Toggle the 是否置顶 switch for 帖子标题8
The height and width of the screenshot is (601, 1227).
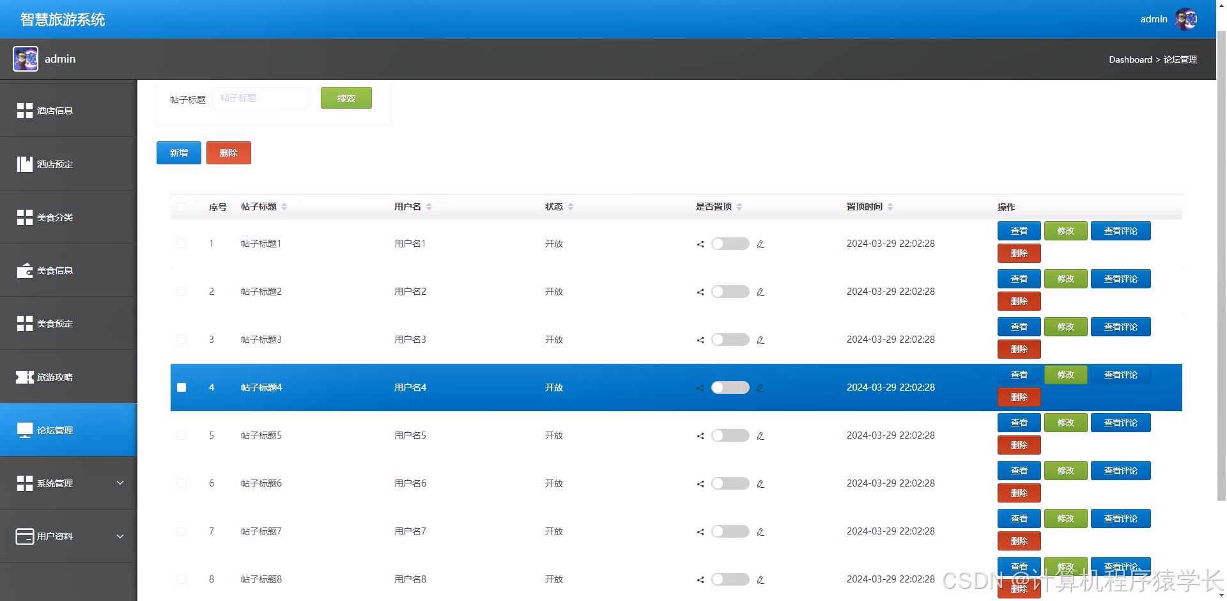(730, 579)
